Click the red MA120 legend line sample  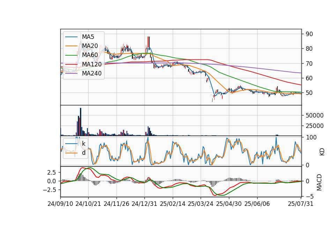coord(71,64)
